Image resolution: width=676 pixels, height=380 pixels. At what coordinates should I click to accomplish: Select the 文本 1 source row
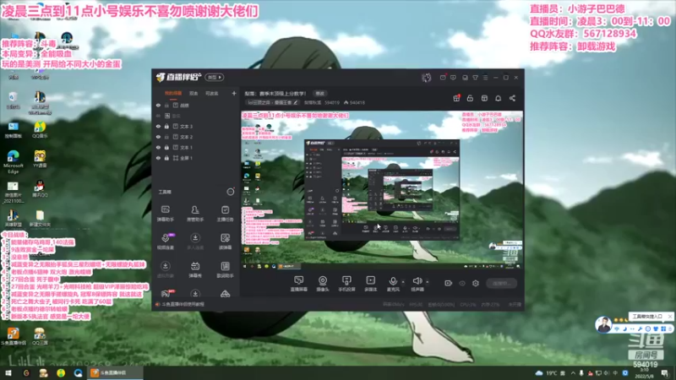click(195, 147)
